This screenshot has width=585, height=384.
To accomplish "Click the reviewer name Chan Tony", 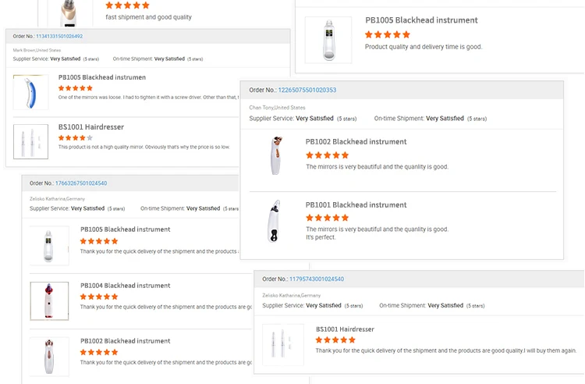I will 266,108.
